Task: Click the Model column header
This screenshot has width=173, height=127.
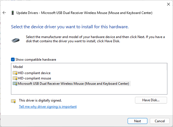Action: click(x=18, y=67)
